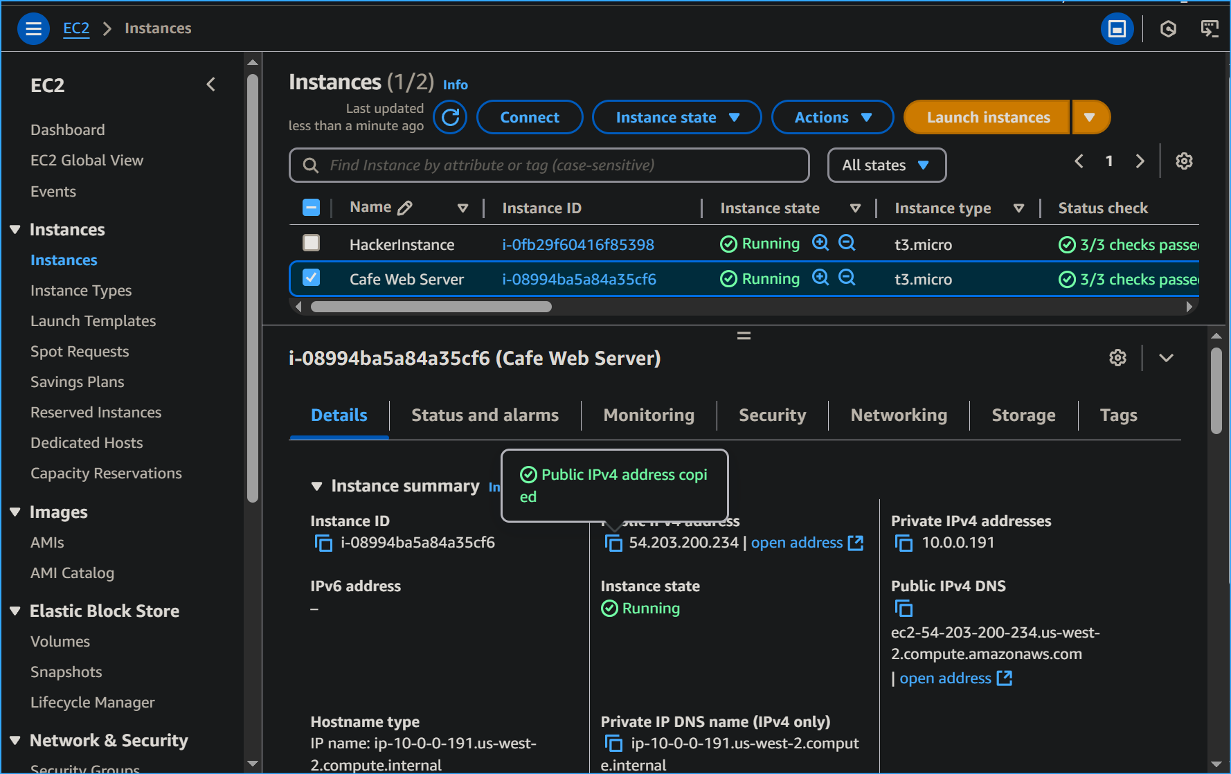
Task: Refresh the instances list
Action: pyautogui.click(x=449, y=117)
